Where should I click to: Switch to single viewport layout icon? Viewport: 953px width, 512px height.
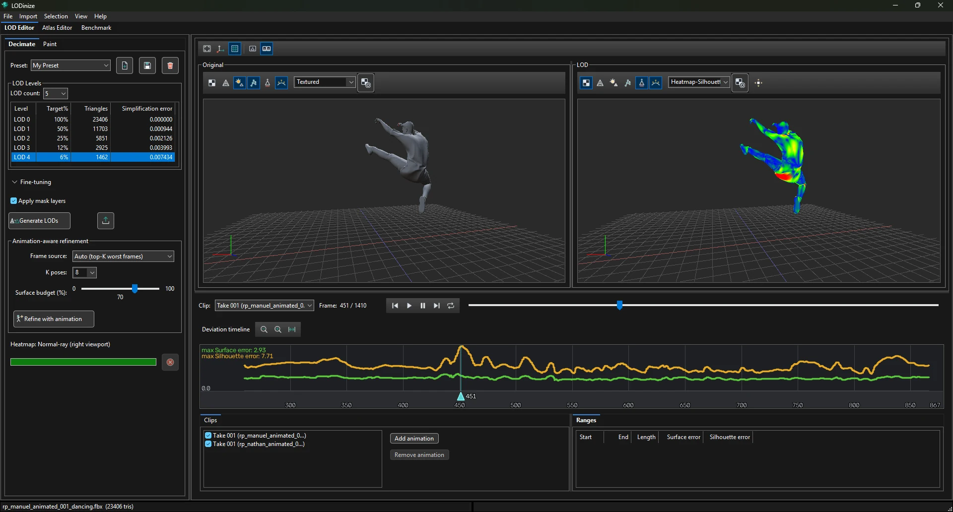click(253, 49)
